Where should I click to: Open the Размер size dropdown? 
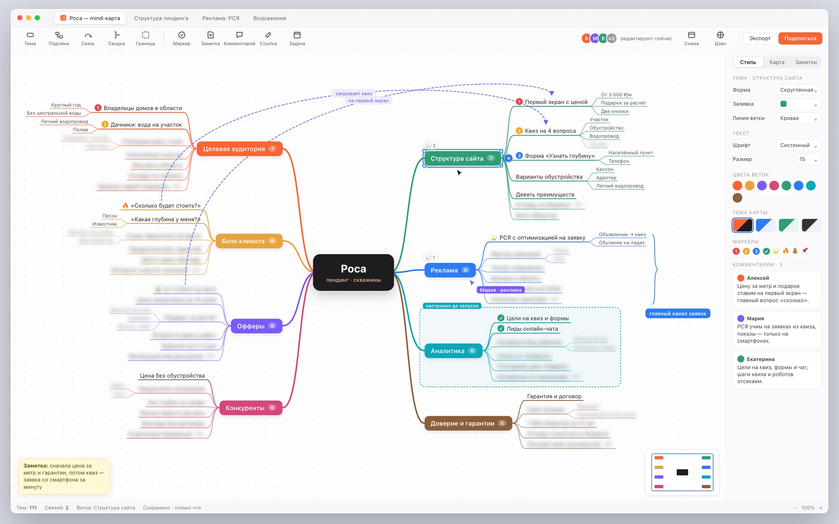point(808,159)
